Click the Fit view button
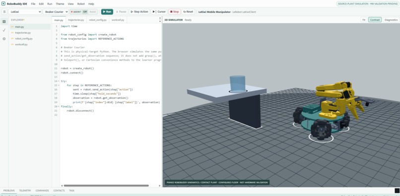 coord(364,20)
